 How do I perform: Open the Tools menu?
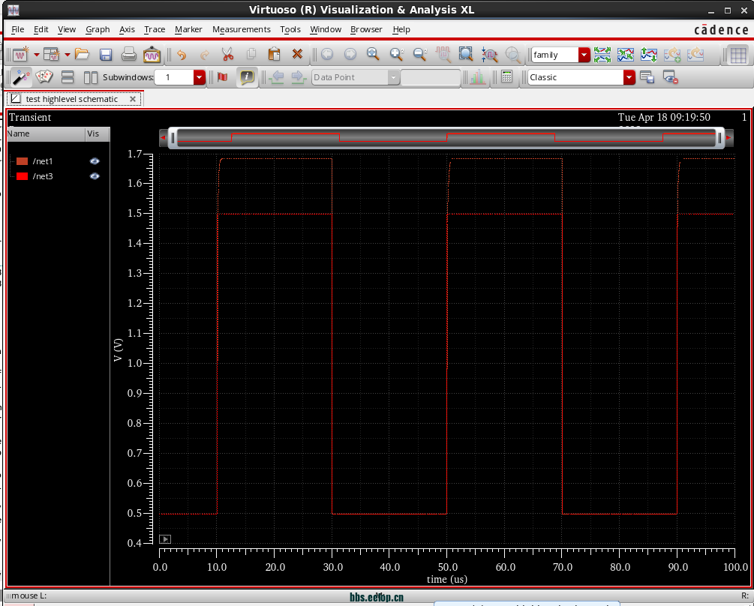(x=290, y=29)
